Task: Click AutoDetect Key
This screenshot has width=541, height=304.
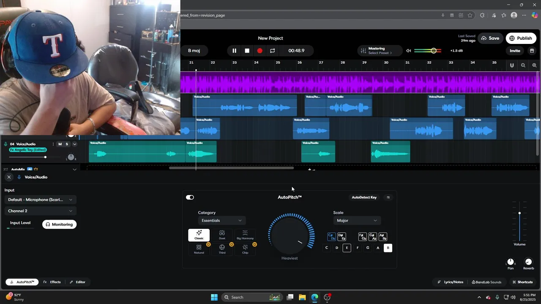Action: (x=364, y=197)
